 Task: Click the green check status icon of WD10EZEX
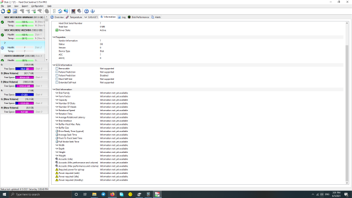[x=2, y=22]
